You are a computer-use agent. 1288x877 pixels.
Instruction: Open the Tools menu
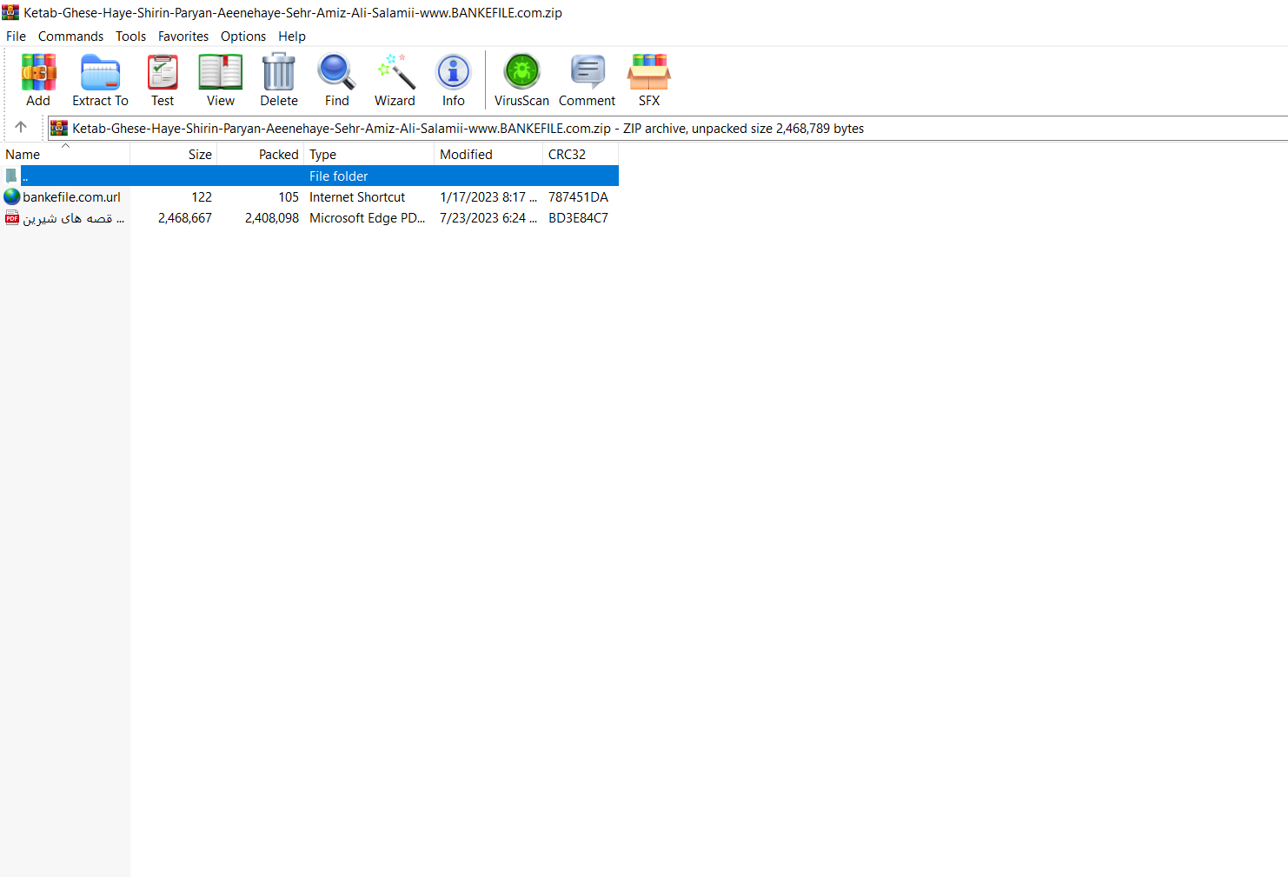(x=130, y=37)
